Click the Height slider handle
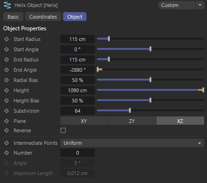Viewport: 207px width, 183px height. pos(203,90)
